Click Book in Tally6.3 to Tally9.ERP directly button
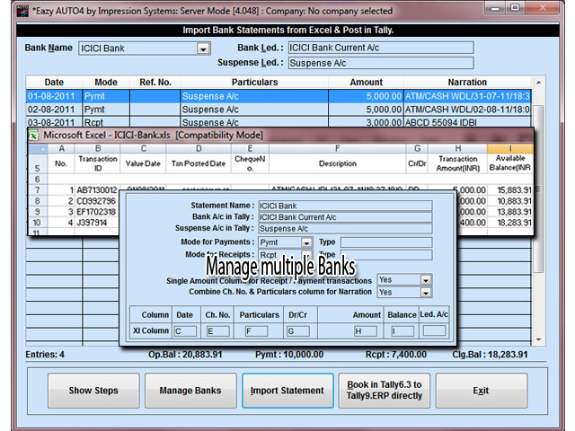575x431 pixels. [x=385, y=391]
